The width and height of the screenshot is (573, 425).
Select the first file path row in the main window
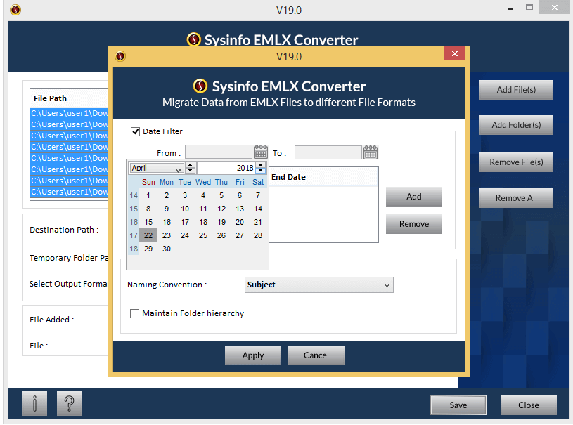[x=69, y=113]
